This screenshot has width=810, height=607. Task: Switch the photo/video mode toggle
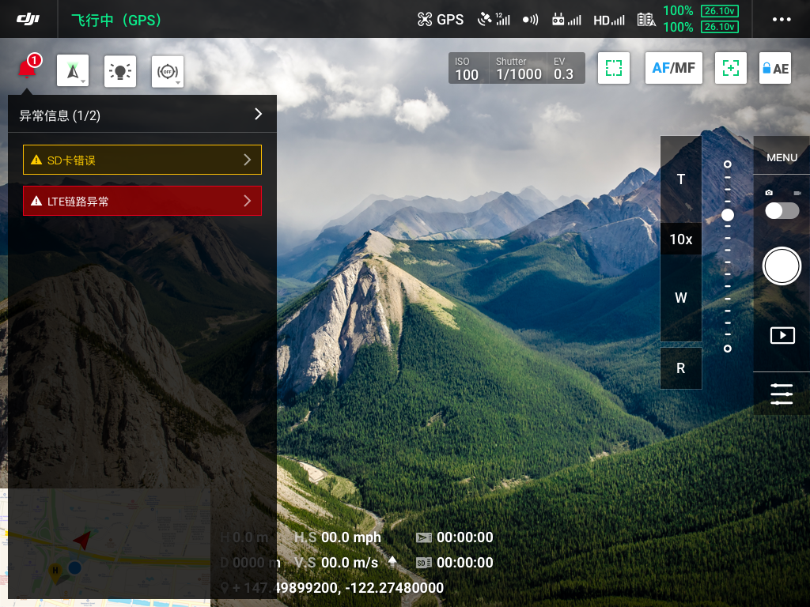click(782, 210)
